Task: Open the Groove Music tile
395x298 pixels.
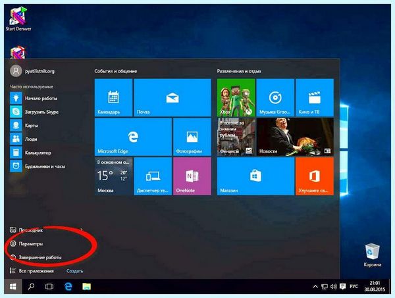Action: (x=275, y=97)
